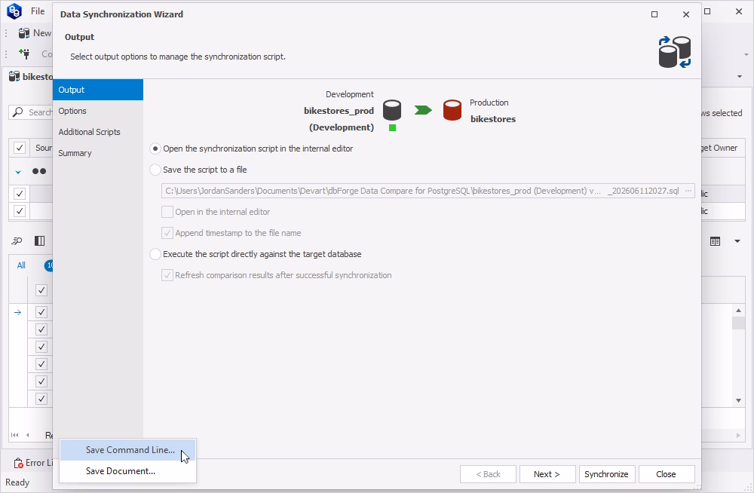The image size is (754, 493).
Task: Select Save the script to a file radio
Action: click(x=155, y=170)
